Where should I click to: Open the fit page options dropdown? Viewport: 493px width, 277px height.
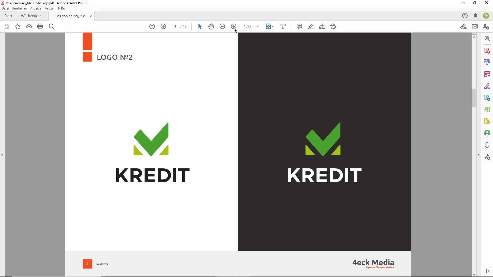(270, 26)
